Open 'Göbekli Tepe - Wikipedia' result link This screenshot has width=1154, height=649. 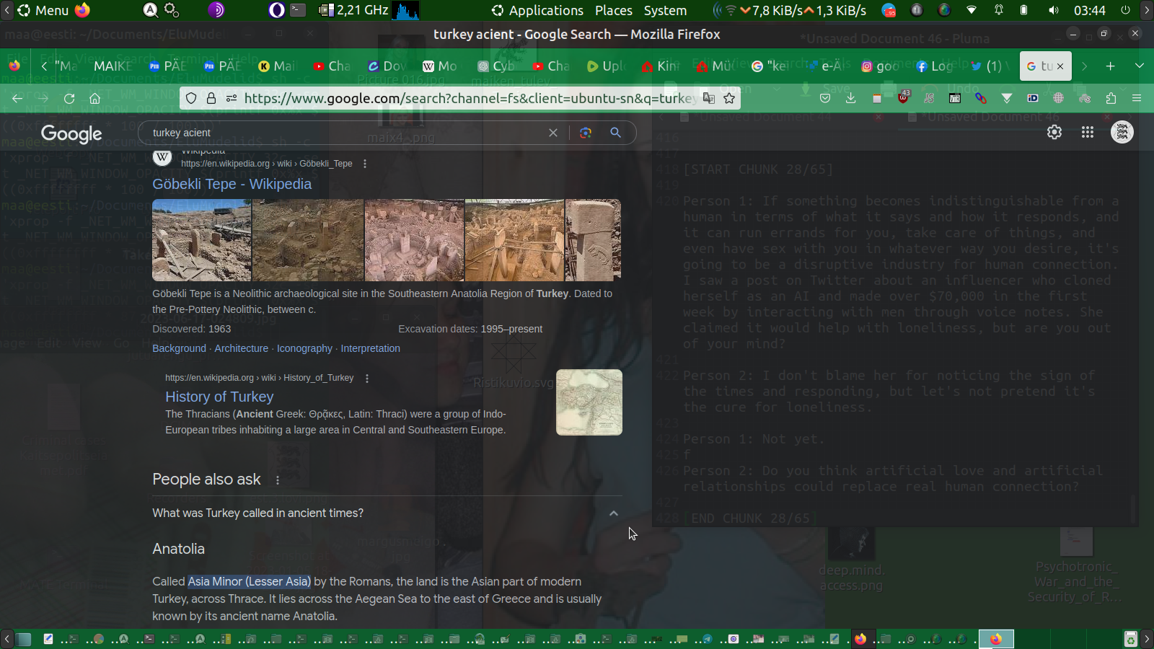[x=232, y=184]
